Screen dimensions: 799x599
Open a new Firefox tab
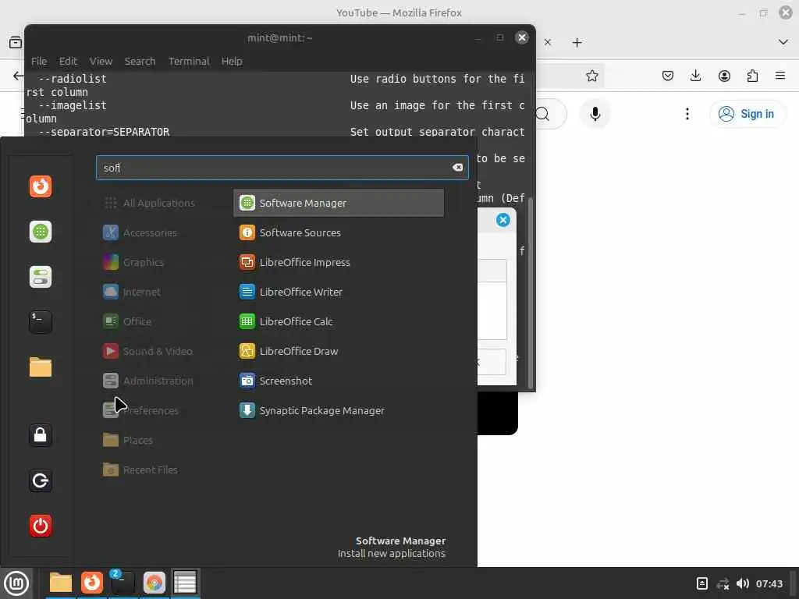point(577,42)
